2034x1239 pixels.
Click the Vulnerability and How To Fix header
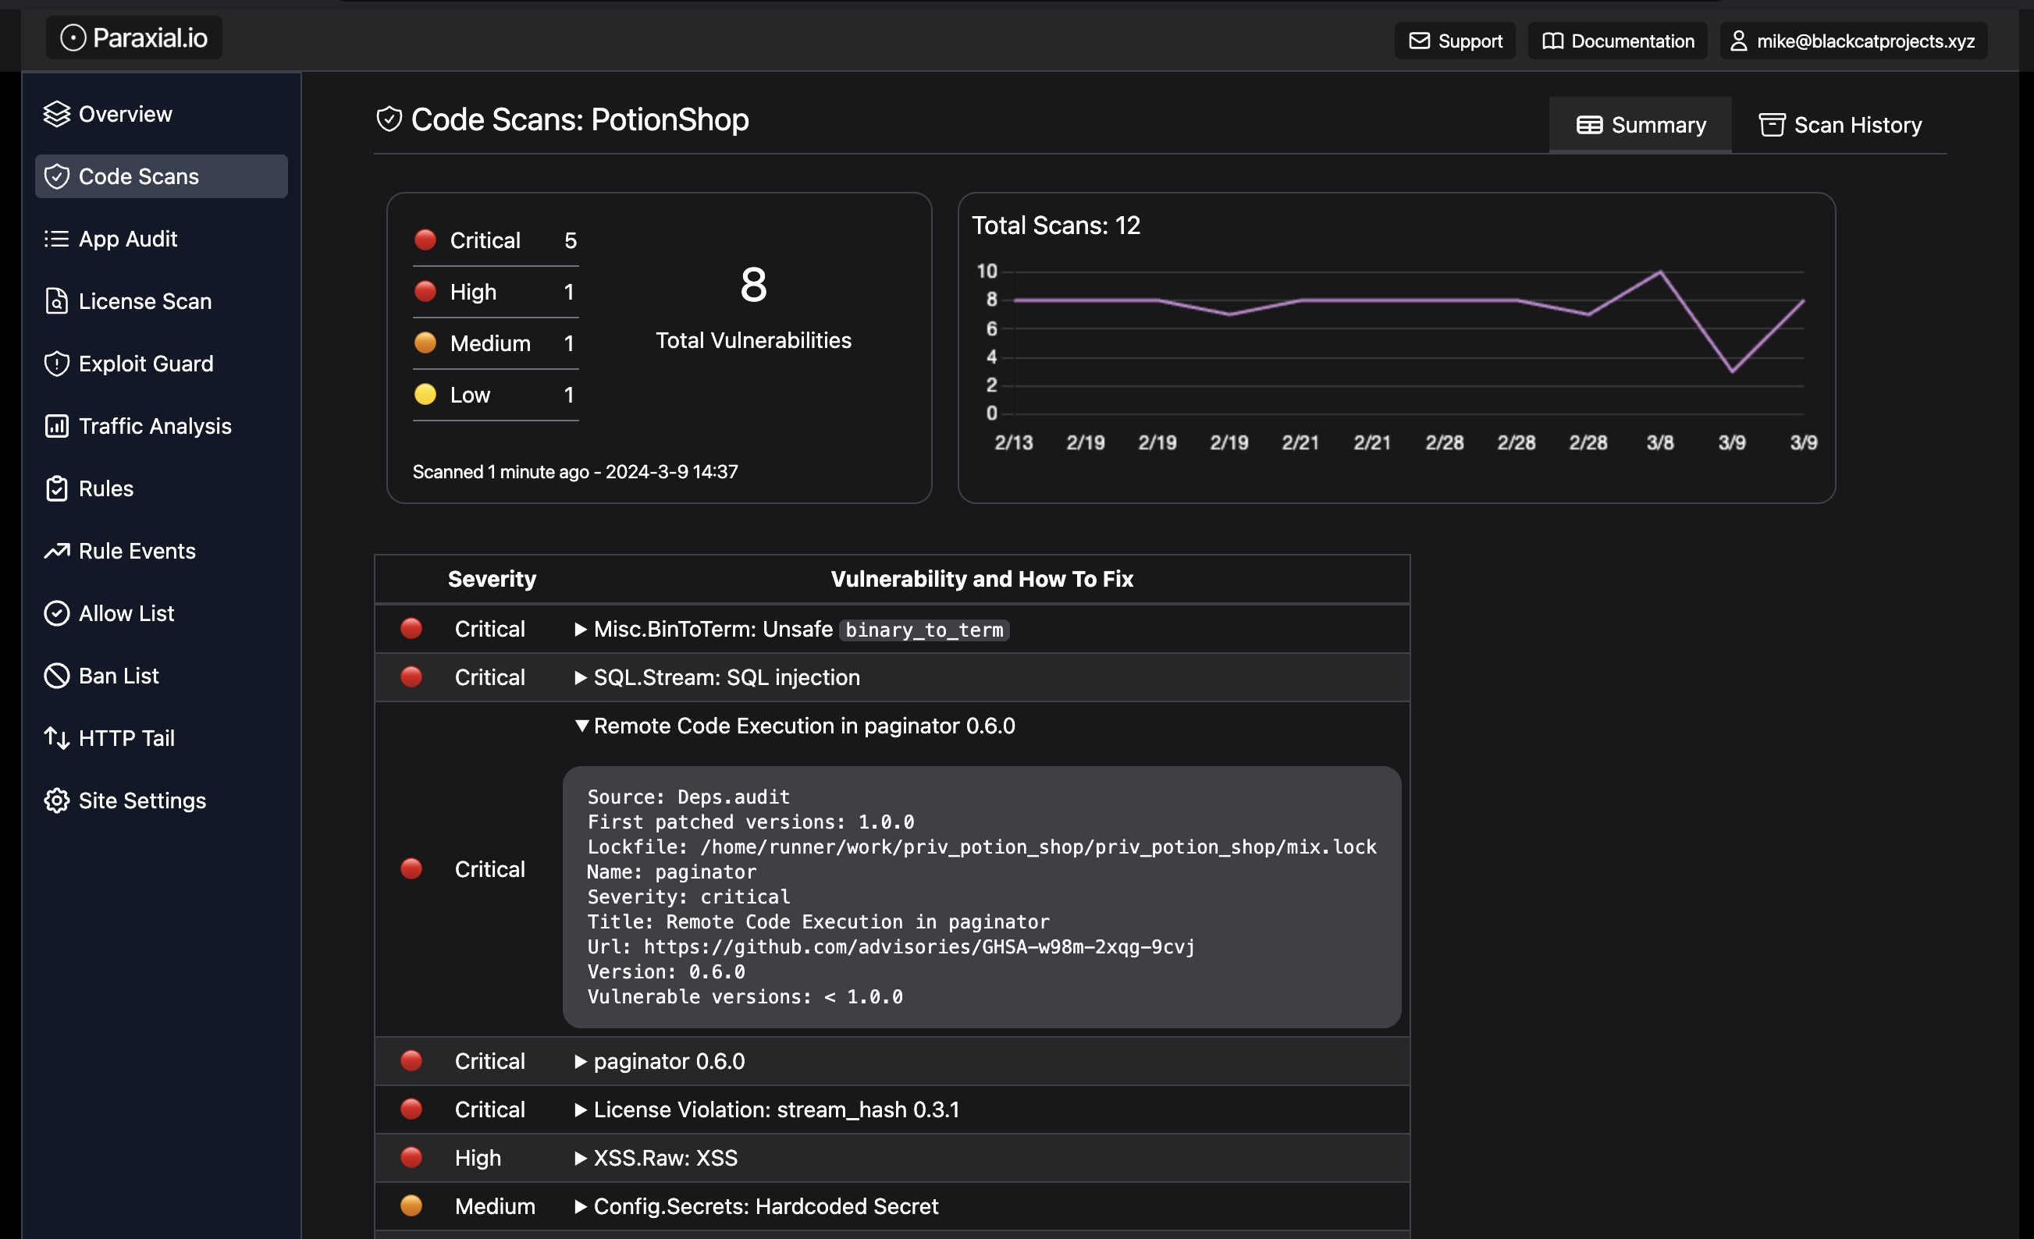pyautogui.click(x=982, y=579)
